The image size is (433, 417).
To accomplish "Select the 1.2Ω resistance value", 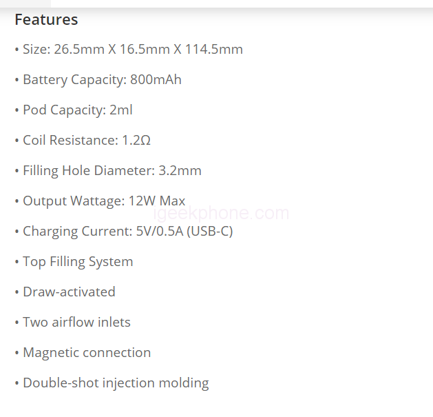I will (x=136, y=141).
